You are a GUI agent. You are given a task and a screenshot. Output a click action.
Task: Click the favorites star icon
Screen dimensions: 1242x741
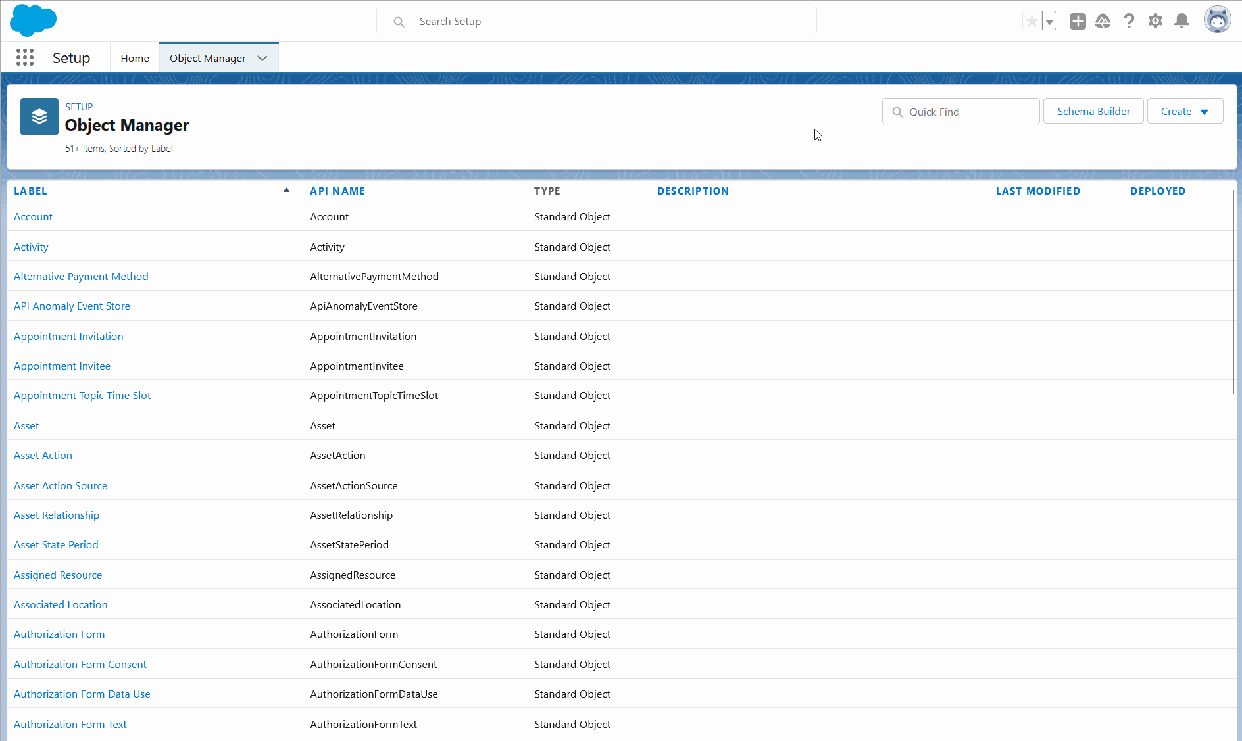pyautogui.click(x=1031, y=21)
